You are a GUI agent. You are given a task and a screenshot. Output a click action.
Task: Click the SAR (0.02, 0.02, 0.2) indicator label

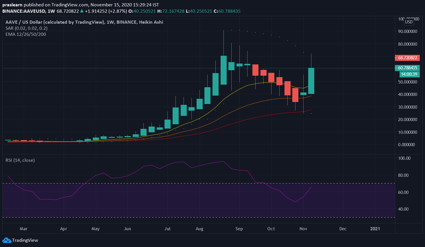[27, 28]
